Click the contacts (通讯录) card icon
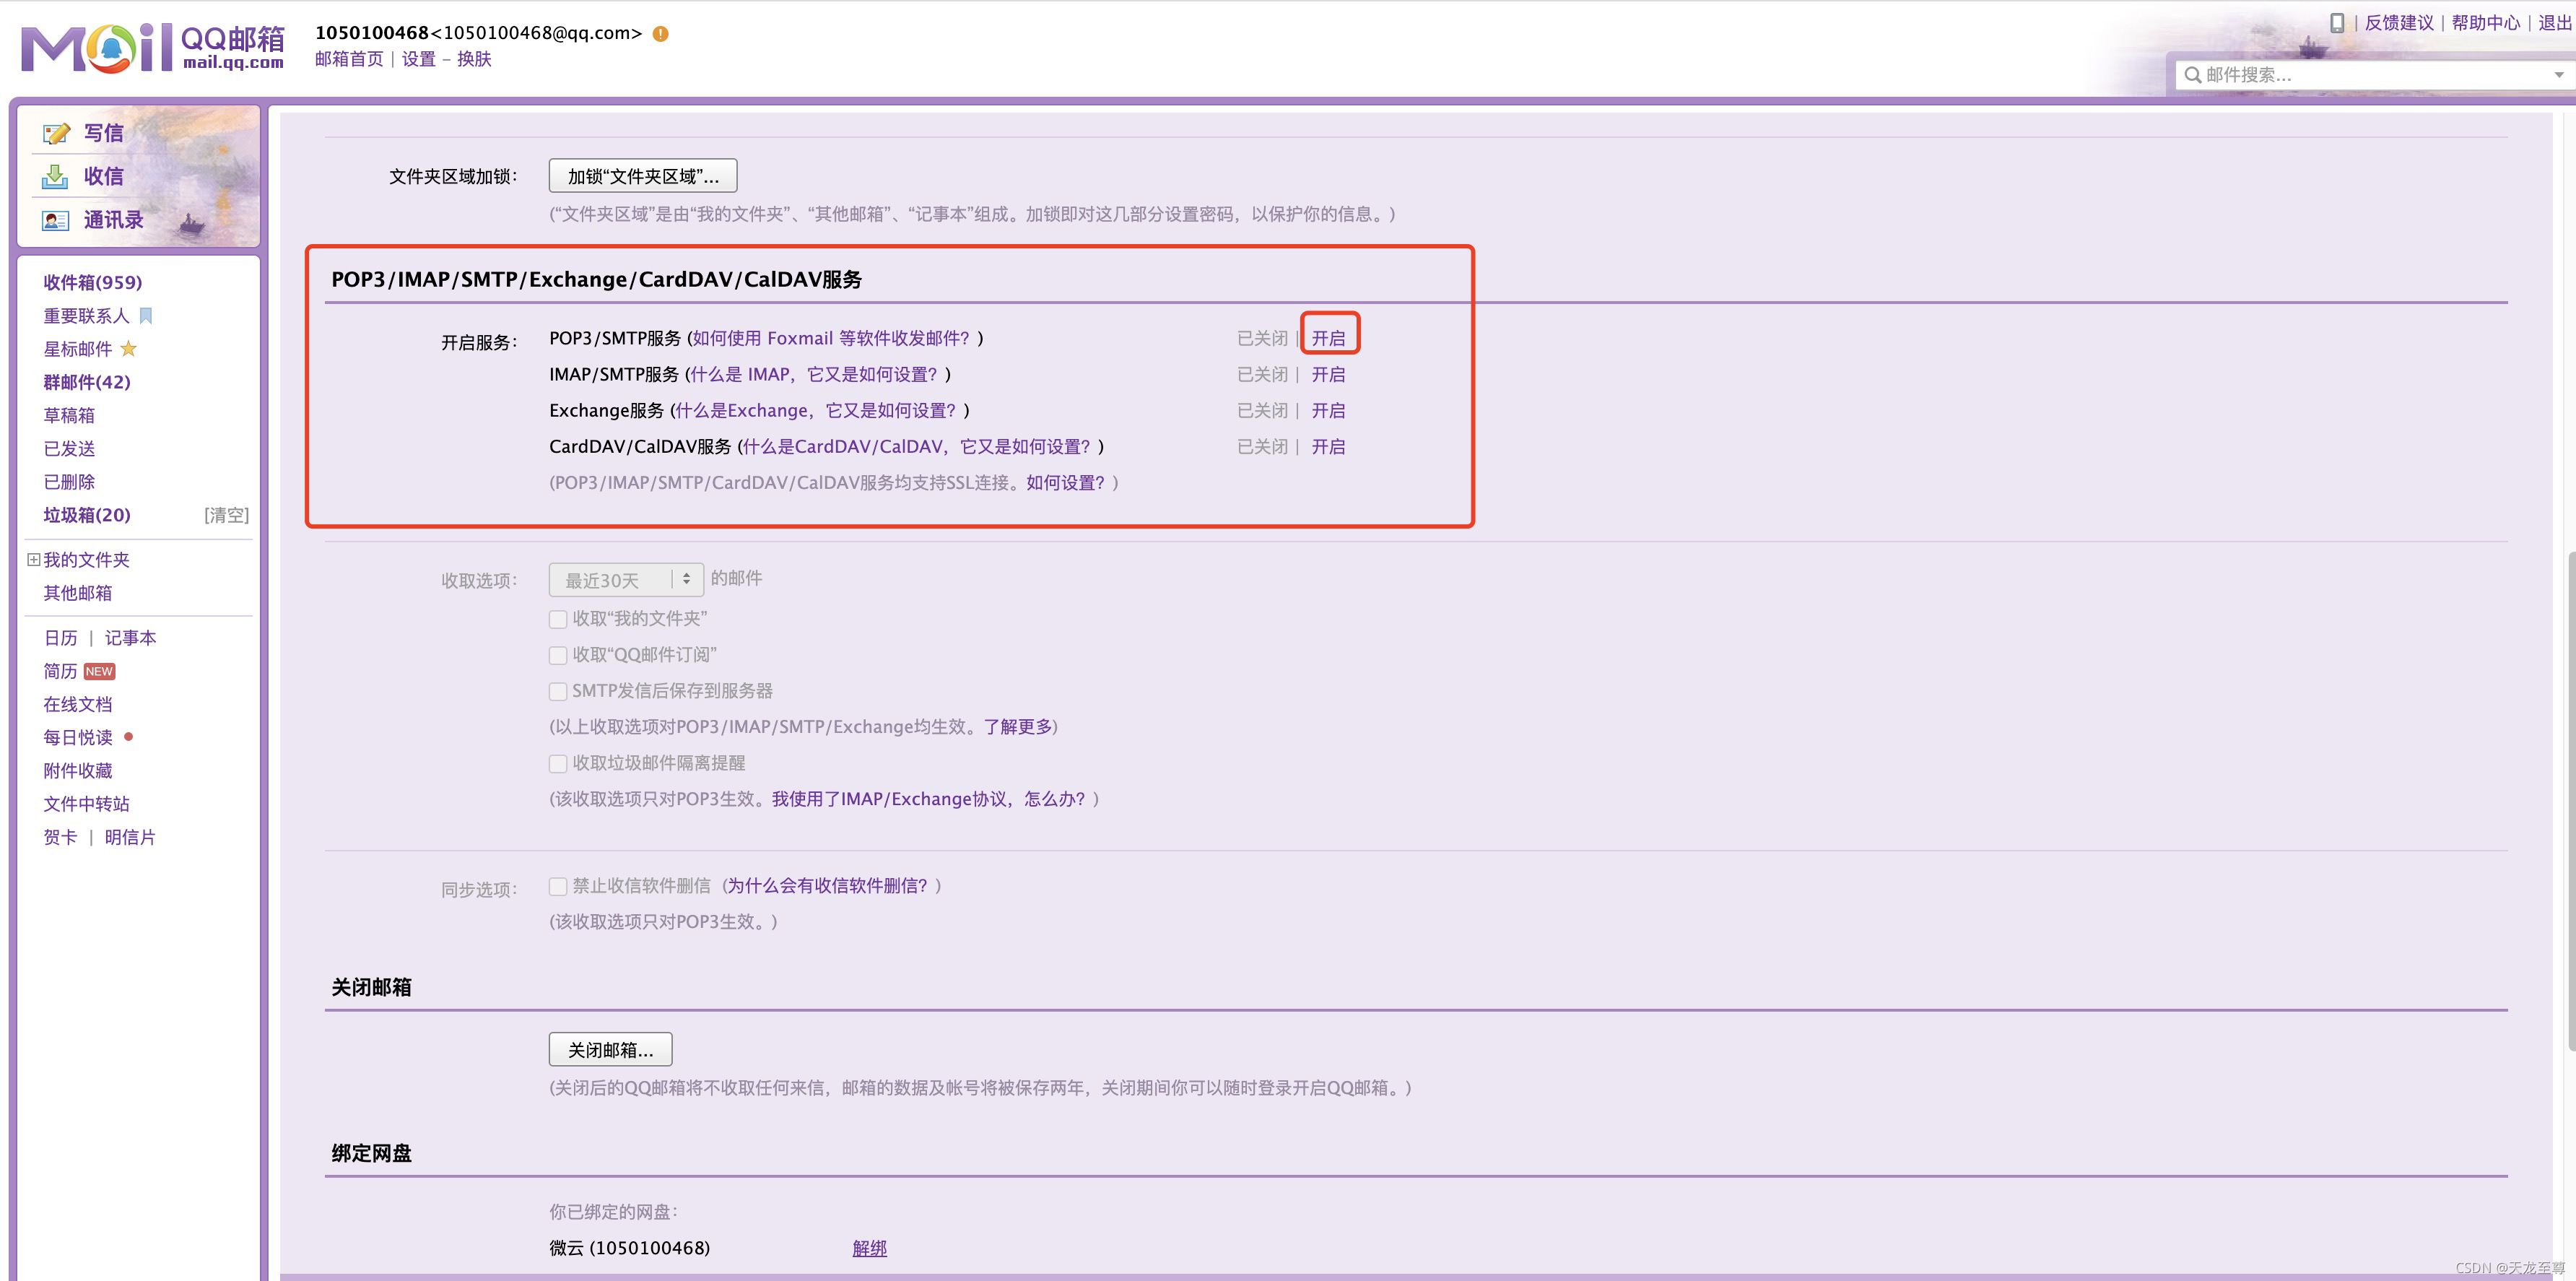 (x=55, y=220)
